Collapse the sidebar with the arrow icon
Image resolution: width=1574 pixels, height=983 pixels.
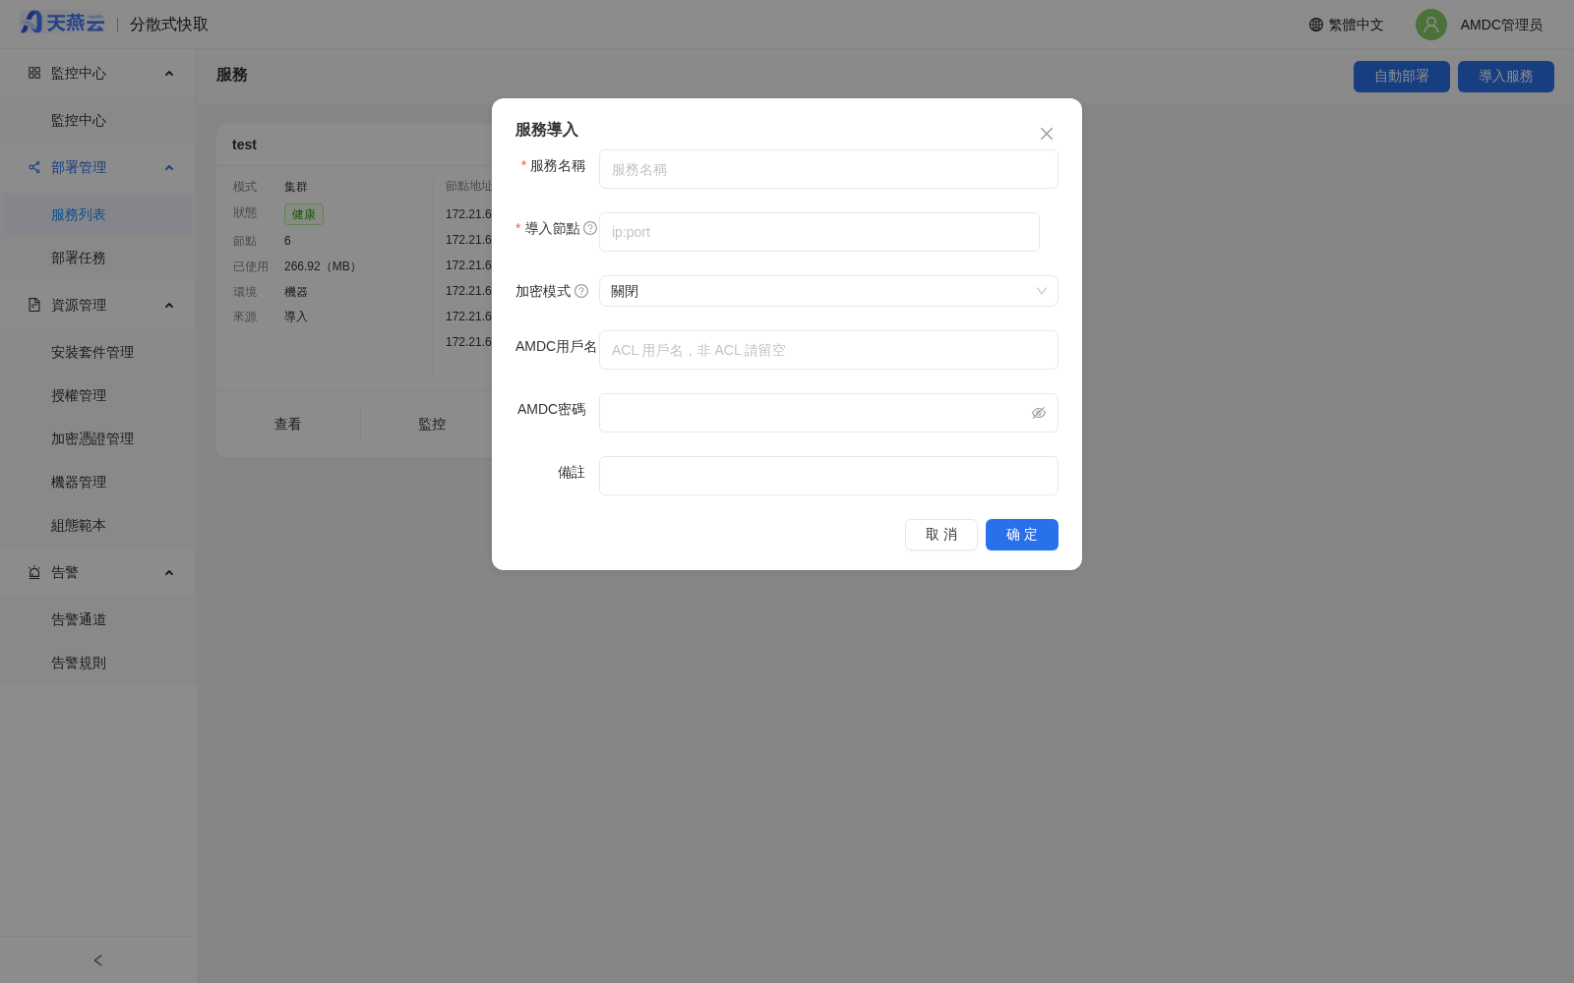pyautogui.click(x=98, y=960)
